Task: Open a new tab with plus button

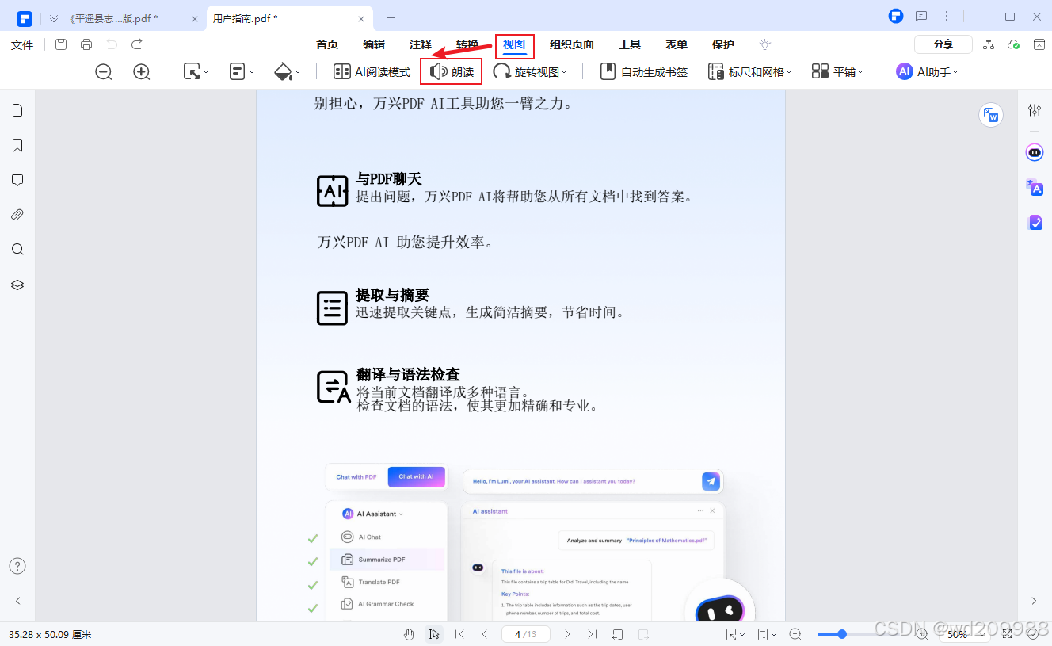Action: [391, 17]
